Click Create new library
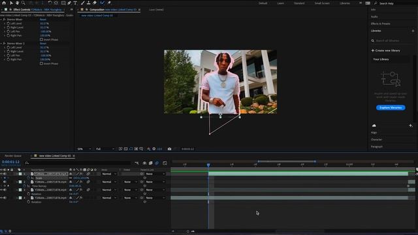This screenshot has width=418, height=235. click(385, 50)
